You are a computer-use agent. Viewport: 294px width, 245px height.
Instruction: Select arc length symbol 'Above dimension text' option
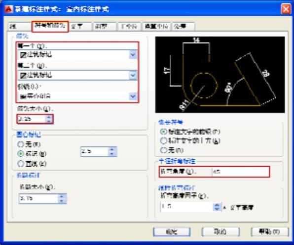point(163,141)
